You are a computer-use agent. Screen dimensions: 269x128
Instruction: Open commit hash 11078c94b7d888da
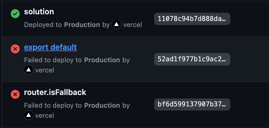(x=192, y=19)
